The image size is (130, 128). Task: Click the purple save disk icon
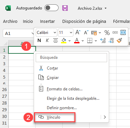[x=65, y=8]
